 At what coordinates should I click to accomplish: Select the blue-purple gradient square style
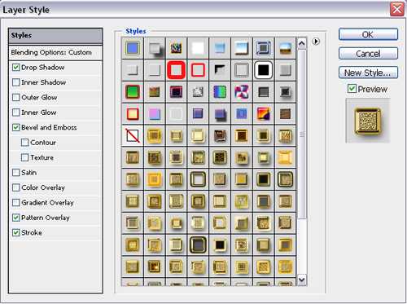coord(198,114)
